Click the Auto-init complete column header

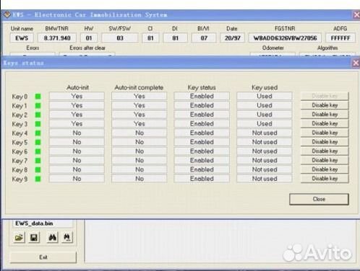pyautogui.click(x=139, y=87)
